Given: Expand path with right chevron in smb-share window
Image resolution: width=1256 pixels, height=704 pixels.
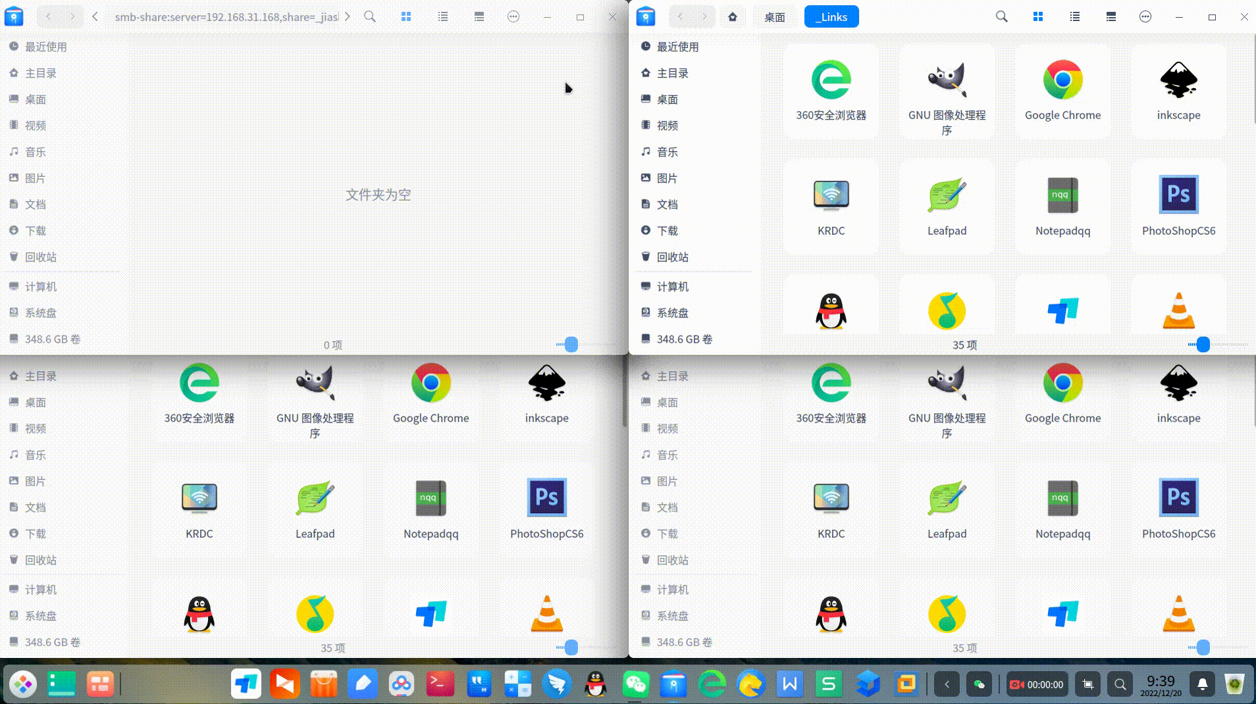Looking at the screenshot, I should 348,17.
